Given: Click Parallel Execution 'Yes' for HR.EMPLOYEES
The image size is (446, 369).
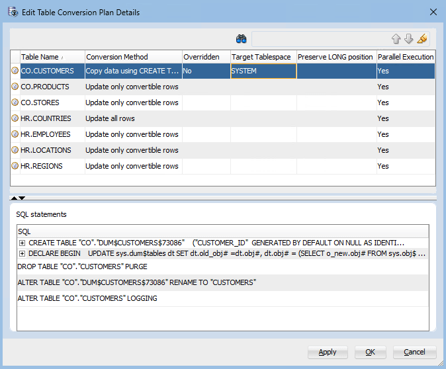Looking at the screenshot, I should pyautogui.click(x=406, y=134).
